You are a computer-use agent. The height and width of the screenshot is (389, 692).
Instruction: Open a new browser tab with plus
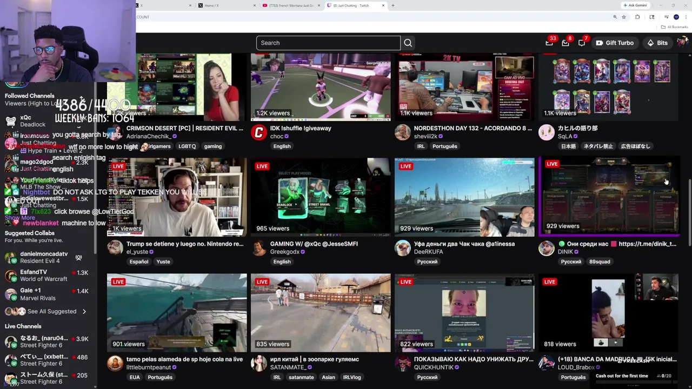point(393,5)
